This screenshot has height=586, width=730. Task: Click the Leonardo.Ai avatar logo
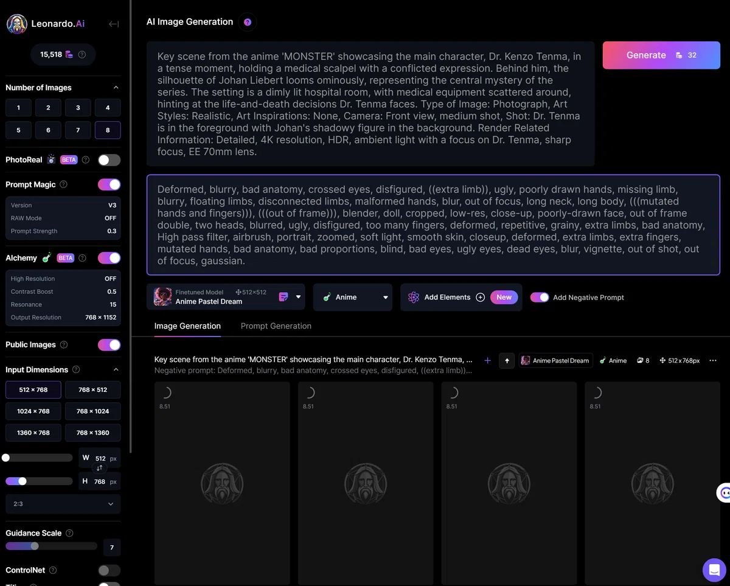click(x=17, y=24)
